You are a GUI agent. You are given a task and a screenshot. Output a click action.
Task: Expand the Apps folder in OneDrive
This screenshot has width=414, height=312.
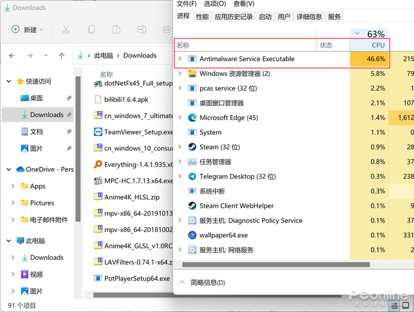[x=13, y=186]
